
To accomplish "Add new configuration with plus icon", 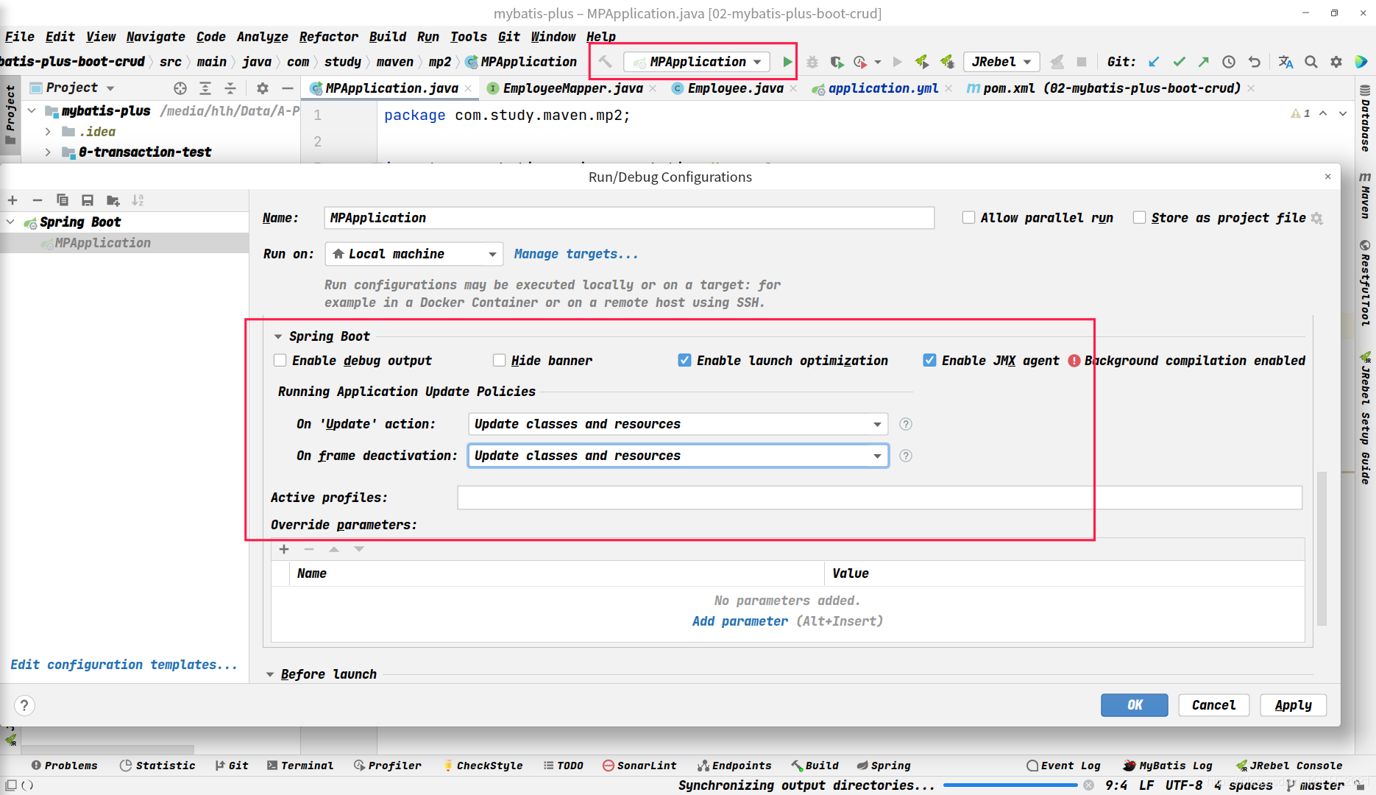I will [13, 200].
